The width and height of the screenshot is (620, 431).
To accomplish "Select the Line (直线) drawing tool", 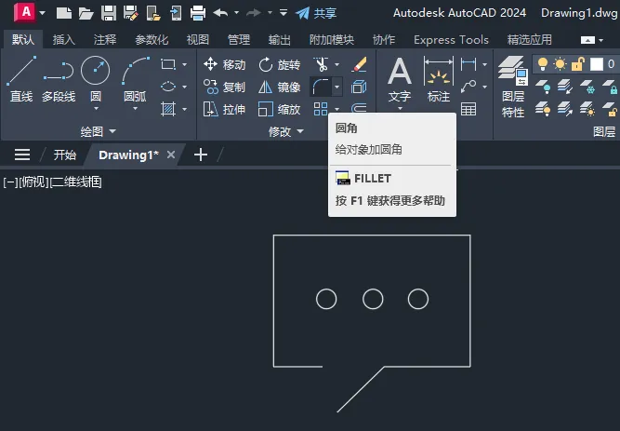I will tap(21, 78).
